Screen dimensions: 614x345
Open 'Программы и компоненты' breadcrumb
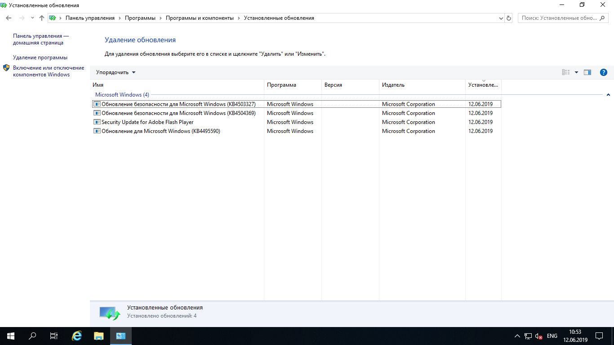[x=200, y=18]
